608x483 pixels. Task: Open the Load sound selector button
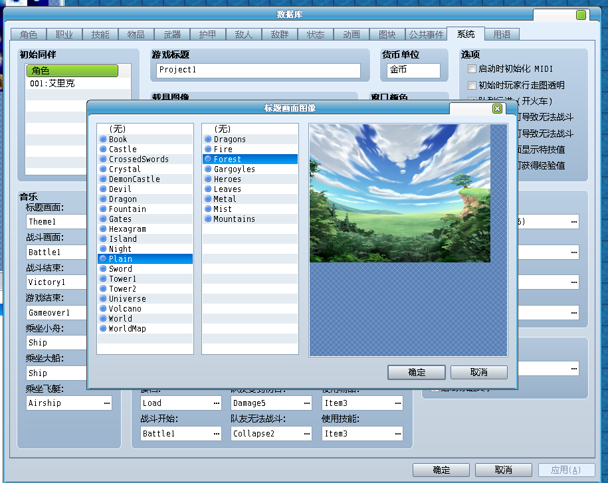click(217, 403)
